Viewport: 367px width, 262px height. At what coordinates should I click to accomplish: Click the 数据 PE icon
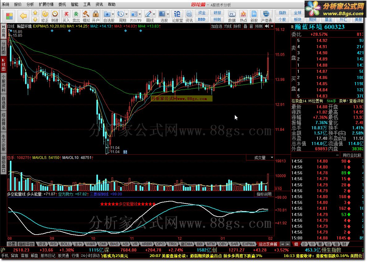(232, 16)
